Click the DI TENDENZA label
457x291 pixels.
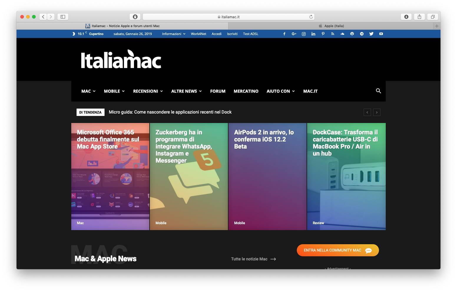point(90,112)
